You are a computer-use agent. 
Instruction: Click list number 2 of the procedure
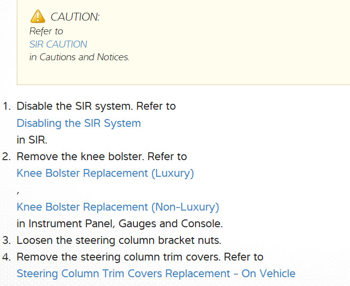[x=6, y=157]
